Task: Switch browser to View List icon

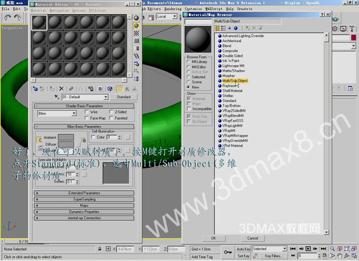Action: (x=219, y=28)
